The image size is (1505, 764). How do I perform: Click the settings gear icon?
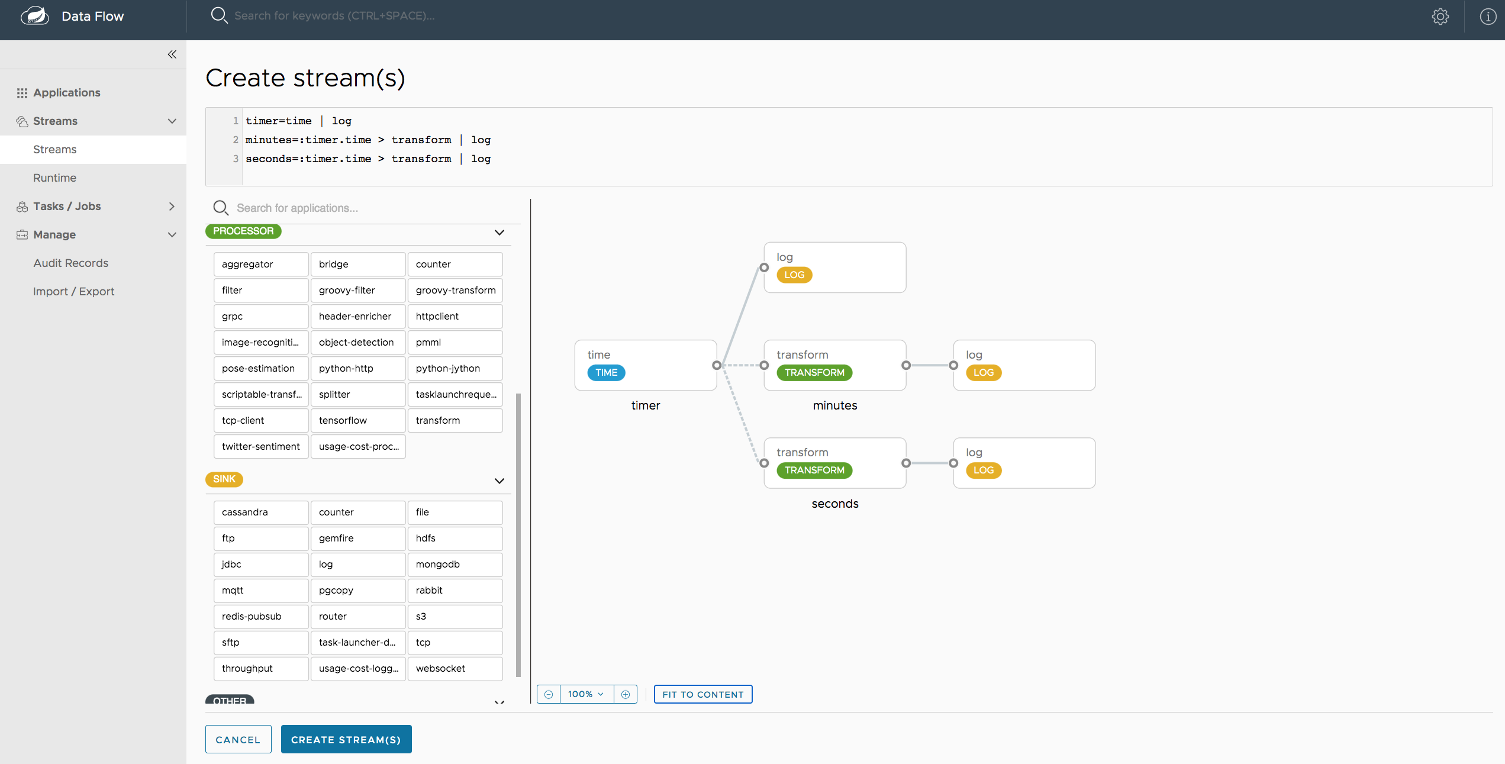click(1439, 15)
